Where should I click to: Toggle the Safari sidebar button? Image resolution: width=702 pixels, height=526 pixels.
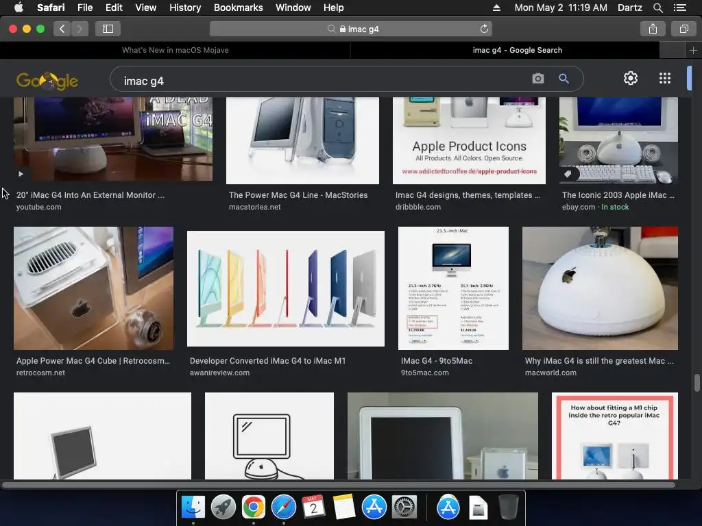pos(108,29)
